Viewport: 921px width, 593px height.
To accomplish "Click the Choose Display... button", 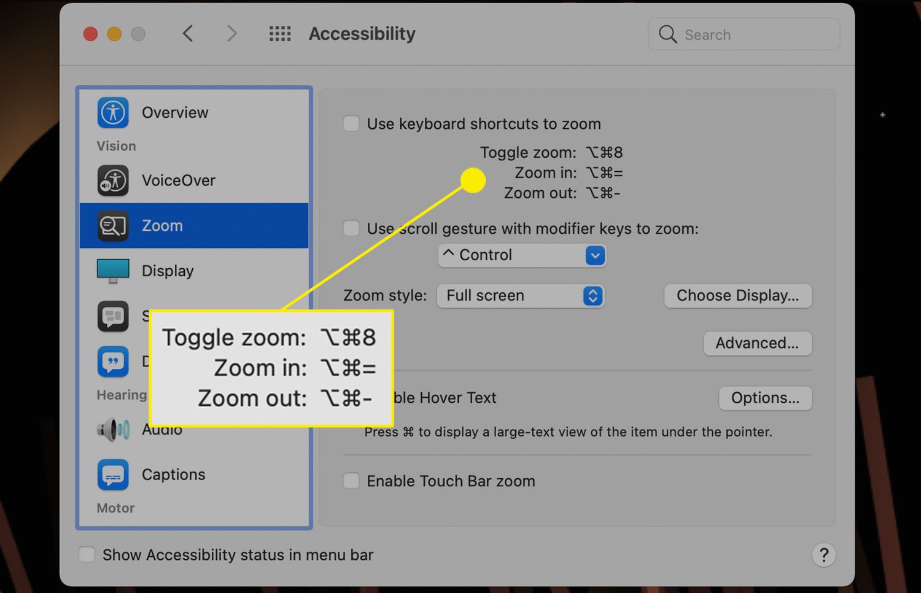I will click(x=738, y=296).
